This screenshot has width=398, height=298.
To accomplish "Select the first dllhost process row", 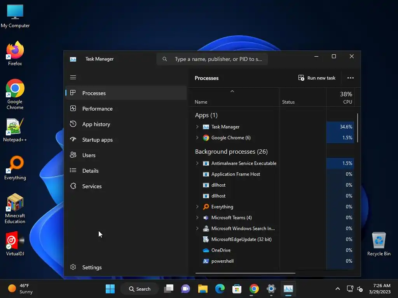I will [272, 185].
